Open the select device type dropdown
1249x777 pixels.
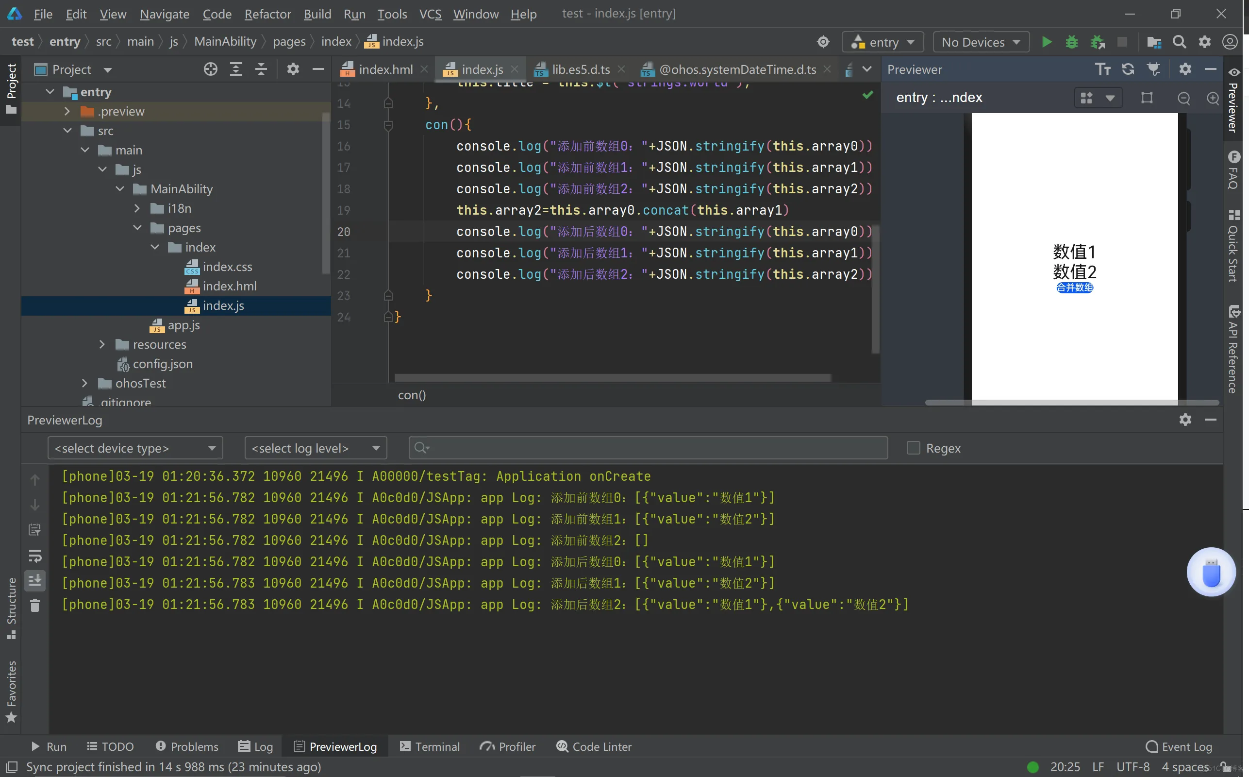135,448
